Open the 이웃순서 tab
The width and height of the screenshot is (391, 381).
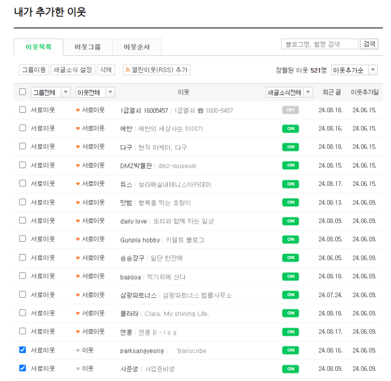point(137,47)
